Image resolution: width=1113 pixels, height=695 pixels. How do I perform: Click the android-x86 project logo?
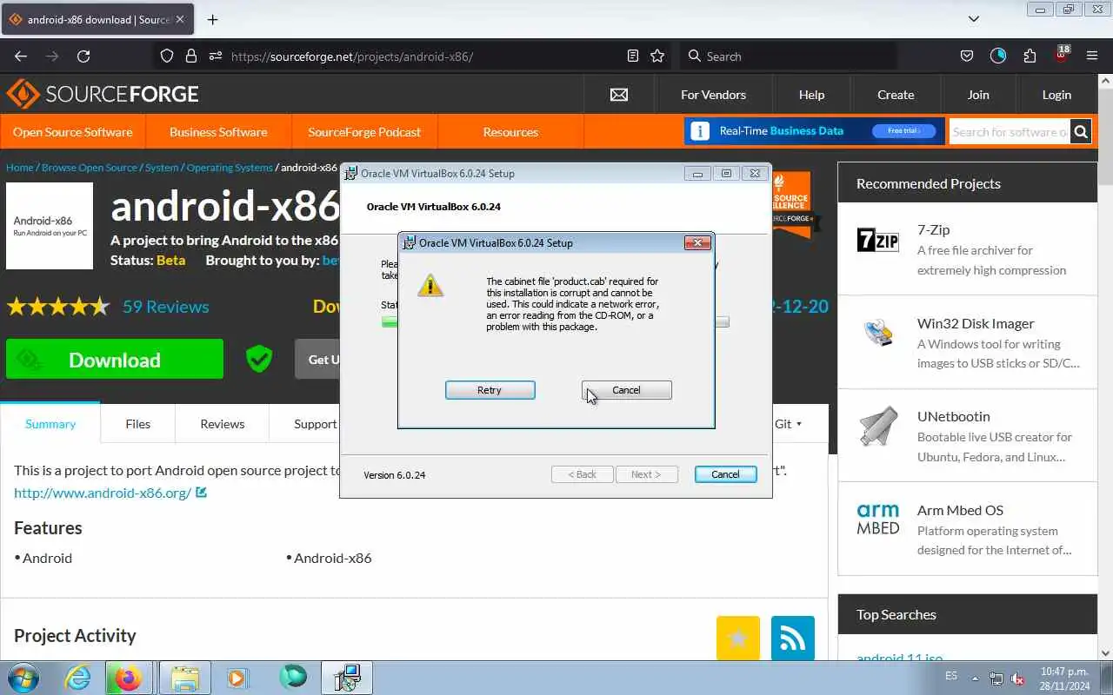50,226
